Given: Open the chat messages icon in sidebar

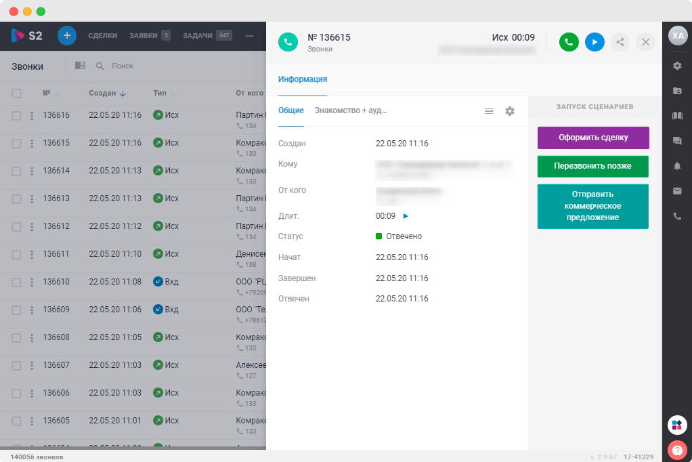Looking at the screenshot, I should [x=677, y=141].
